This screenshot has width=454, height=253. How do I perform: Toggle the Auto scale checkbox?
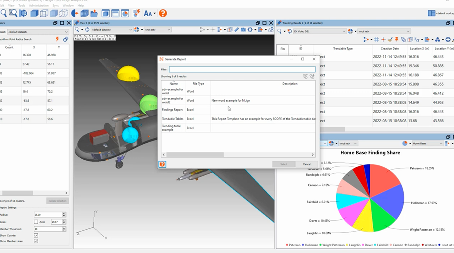click(x=36, y=222)
